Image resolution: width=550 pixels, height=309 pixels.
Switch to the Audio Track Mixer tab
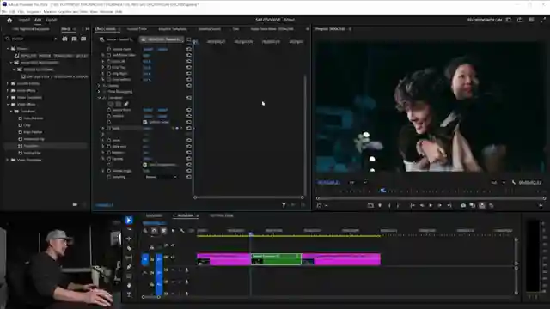click(x=272, y=29)
